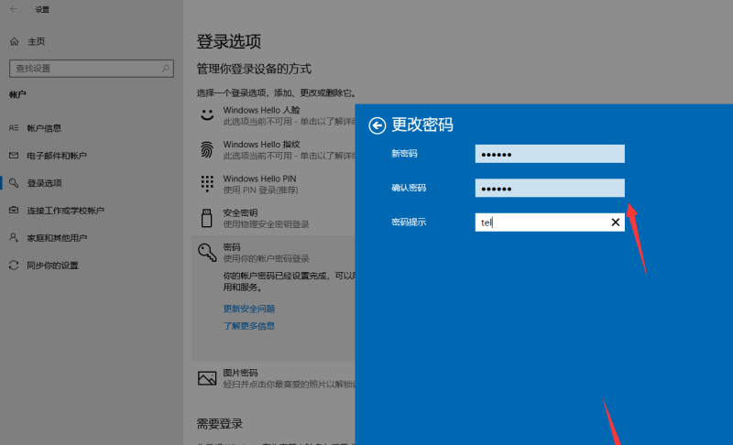The height and width of the screenshot is (445, 733).
Task: Click the 登录选项 page heading
Action: coord(228,41)
